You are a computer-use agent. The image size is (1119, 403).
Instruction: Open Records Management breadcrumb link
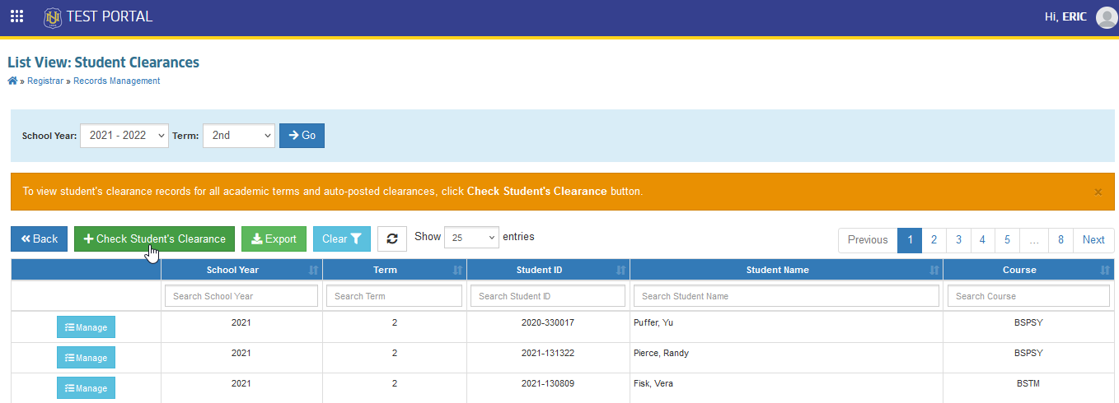tap(117, 81)
